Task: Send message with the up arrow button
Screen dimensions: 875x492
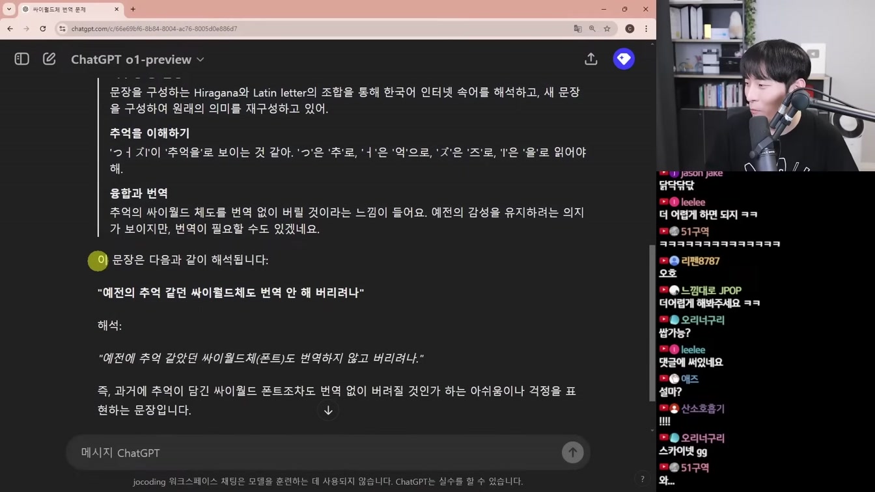Action: [573, 453]
